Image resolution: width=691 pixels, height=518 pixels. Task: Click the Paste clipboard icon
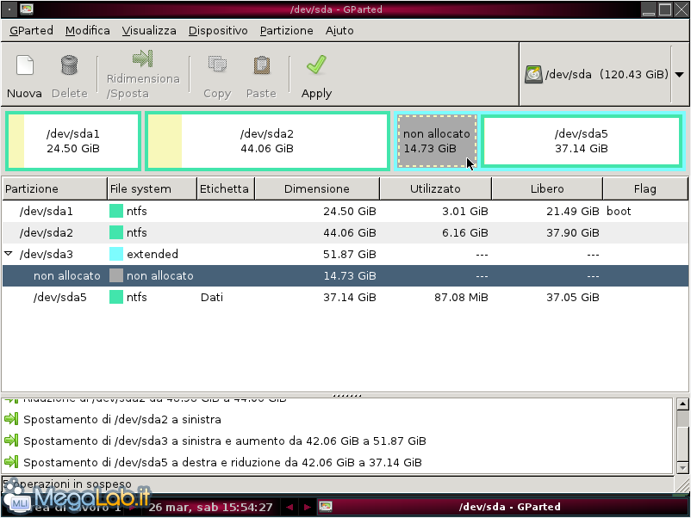click(261, 65)
